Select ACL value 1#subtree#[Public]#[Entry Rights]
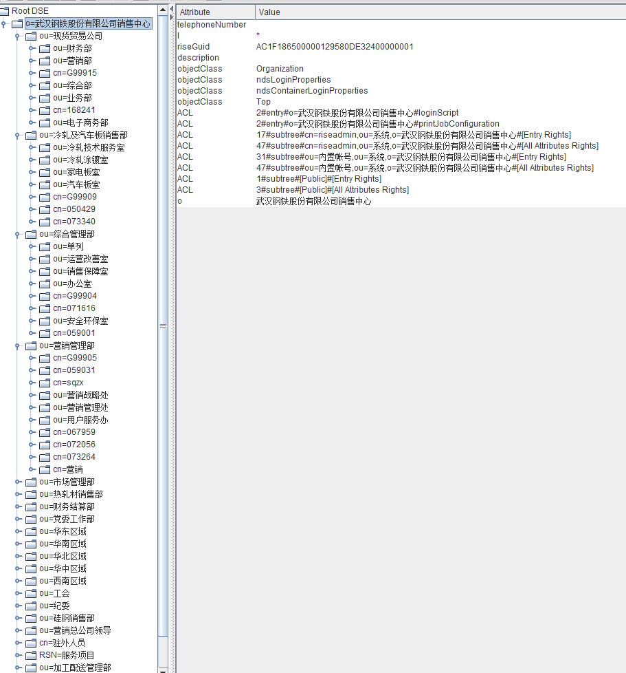This screenshot has width=626, height=673. [x=319, y=179]
